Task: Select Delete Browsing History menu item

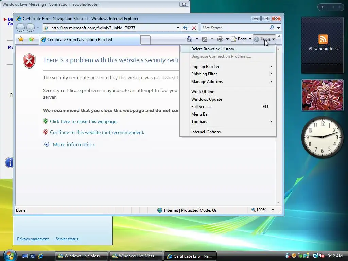Action: tap(228, 49)
